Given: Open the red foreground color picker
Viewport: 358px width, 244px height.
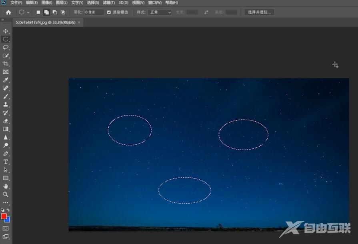Looking at the screenshot, I should (x=4, y=216).
